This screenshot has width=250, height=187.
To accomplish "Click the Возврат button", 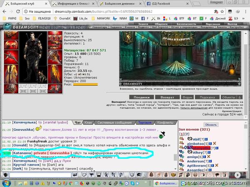I will pos(167,97).
